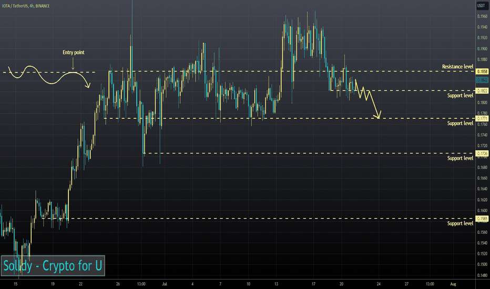The width and height of the screenshot is (490, 289).
Task: Click the 'Support level' label under the 0.1706 line
Action: pos(460,158)
